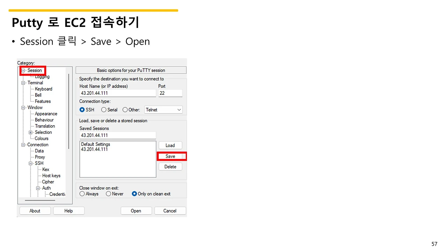The image size is (447, 251).
Task: Load the selected saved session
Action: [170, 145]
